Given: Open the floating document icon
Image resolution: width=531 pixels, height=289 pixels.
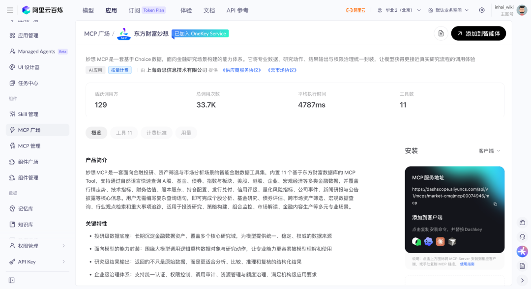Looking at the screenshot, I should [522, 266].
